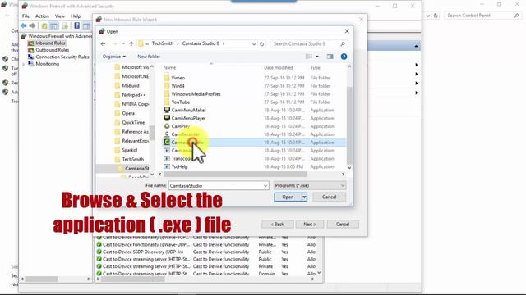Sort files by Type column
The width and height of the screenshot is (526, 295).
(316, 67)
